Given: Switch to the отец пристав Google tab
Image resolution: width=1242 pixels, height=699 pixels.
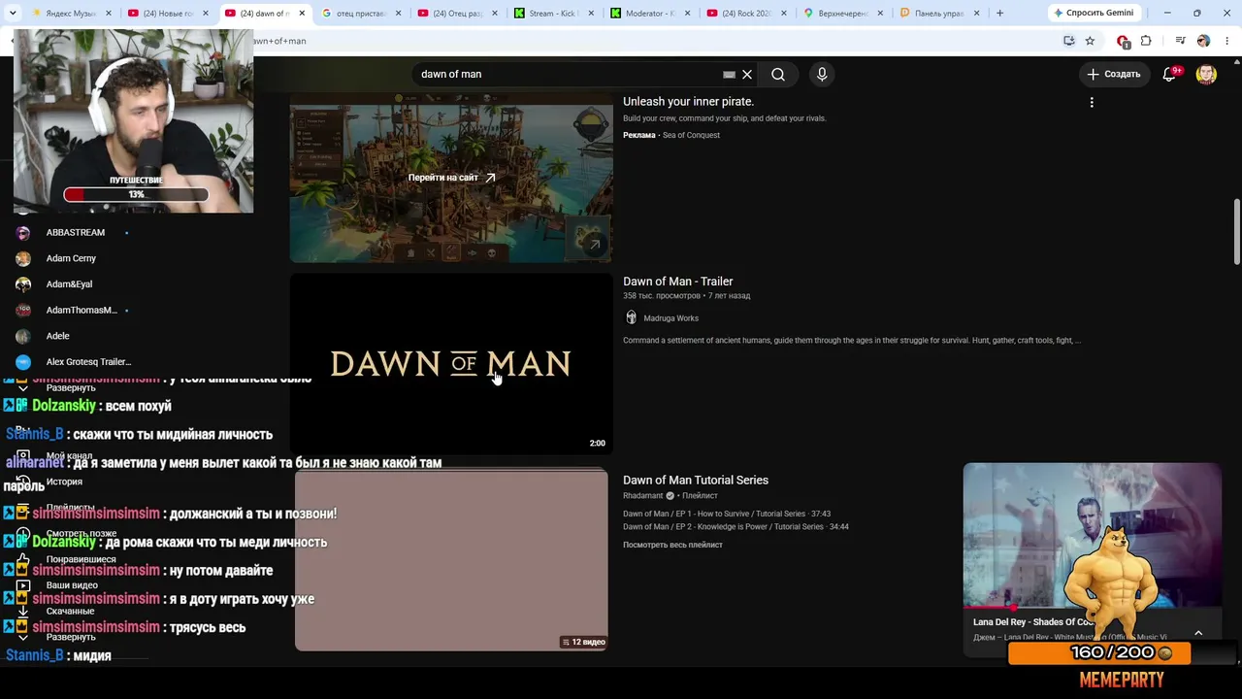Looking at the screenshot, I should coord(359,14).
